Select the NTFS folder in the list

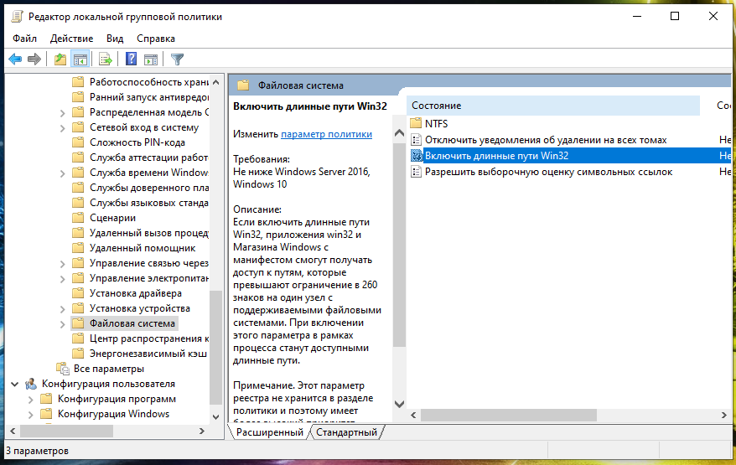pos(436,123)
